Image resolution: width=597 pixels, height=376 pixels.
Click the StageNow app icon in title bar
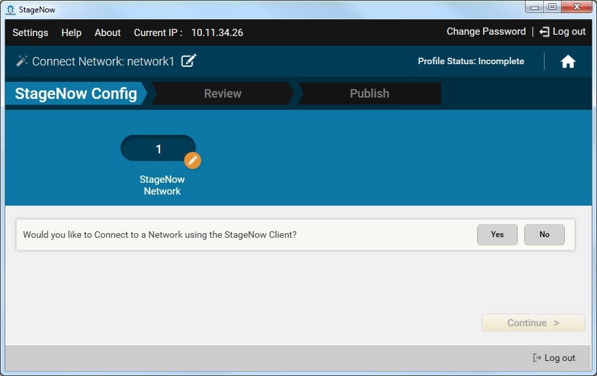pyautogui.click(x=10, y=9)
